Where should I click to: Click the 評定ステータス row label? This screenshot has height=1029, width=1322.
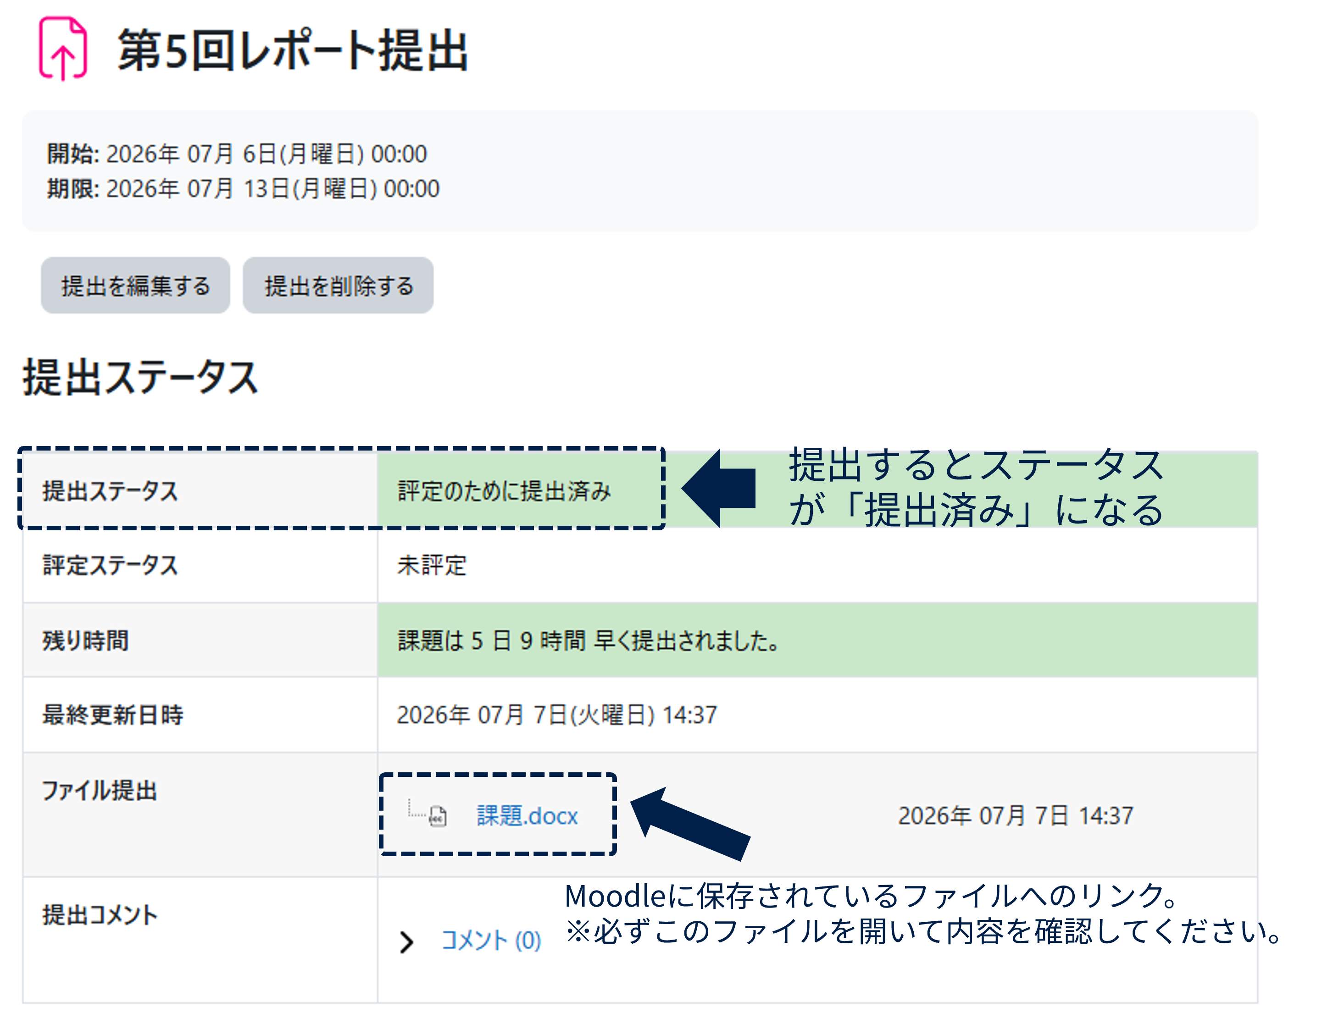click(110, 566)
